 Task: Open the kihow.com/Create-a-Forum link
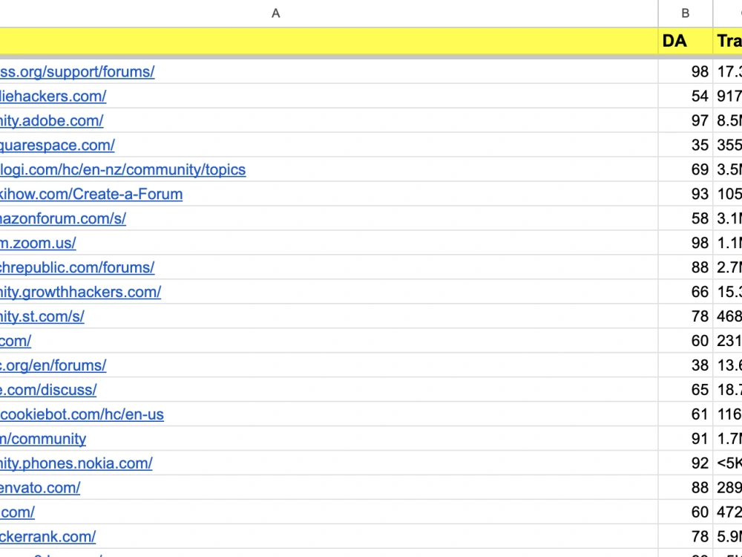point(91,194)
